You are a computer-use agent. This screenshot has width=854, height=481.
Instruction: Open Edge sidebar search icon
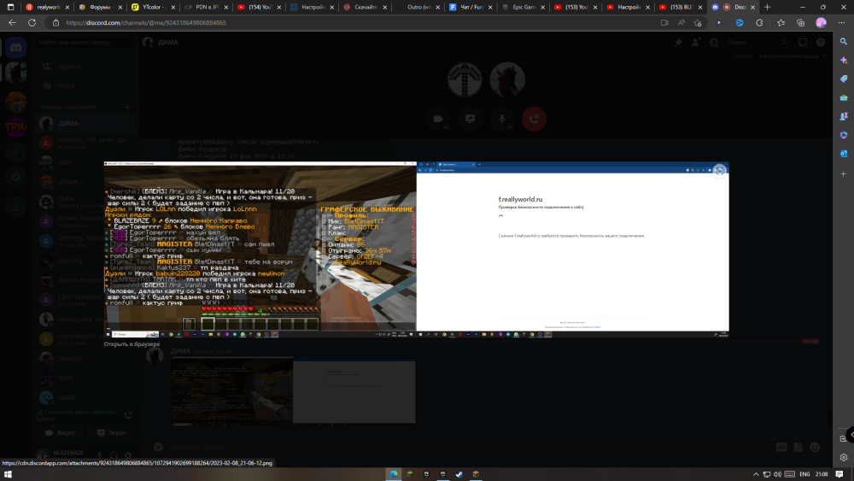[844, 41]
